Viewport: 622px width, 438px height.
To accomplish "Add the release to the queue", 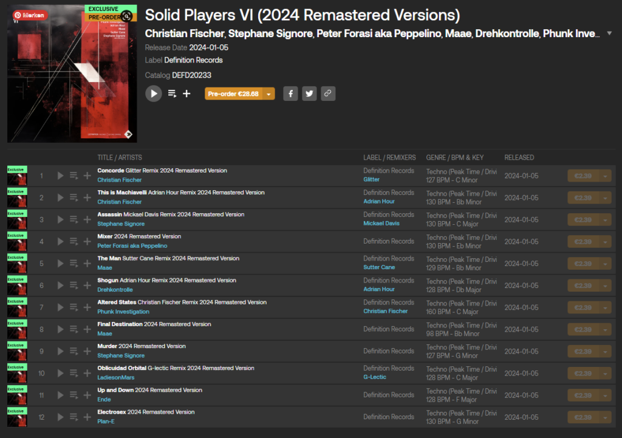I will 172,94.
